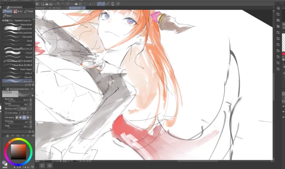Click the Brush Size value stepper
The height and width of the screenshot is (169, 285).
point(28,100)
